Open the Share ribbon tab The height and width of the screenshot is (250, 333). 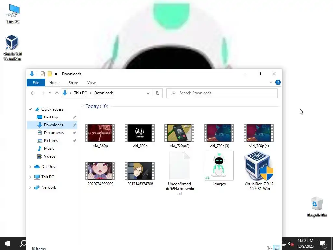point(73,83)
